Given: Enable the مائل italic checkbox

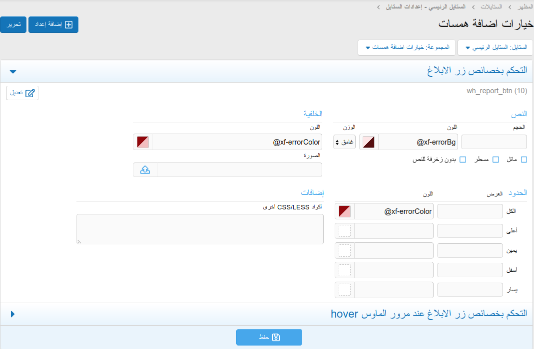Looking at the screenshot, I should 524,160.
